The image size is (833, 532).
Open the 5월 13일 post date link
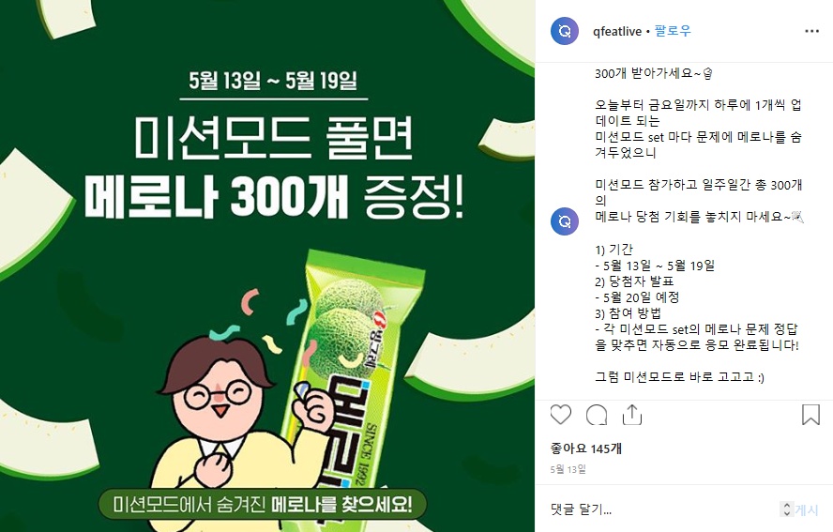pyautogui.click(x=568, y=469)
